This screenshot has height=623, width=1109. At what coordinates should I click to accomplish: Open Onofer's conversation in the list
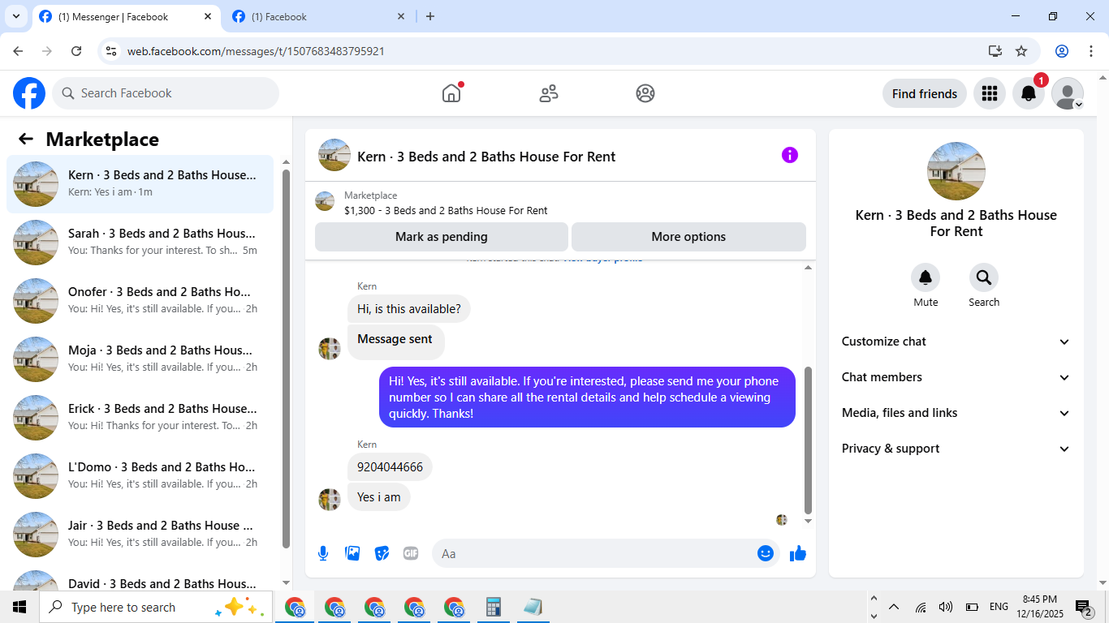(140, 301)
